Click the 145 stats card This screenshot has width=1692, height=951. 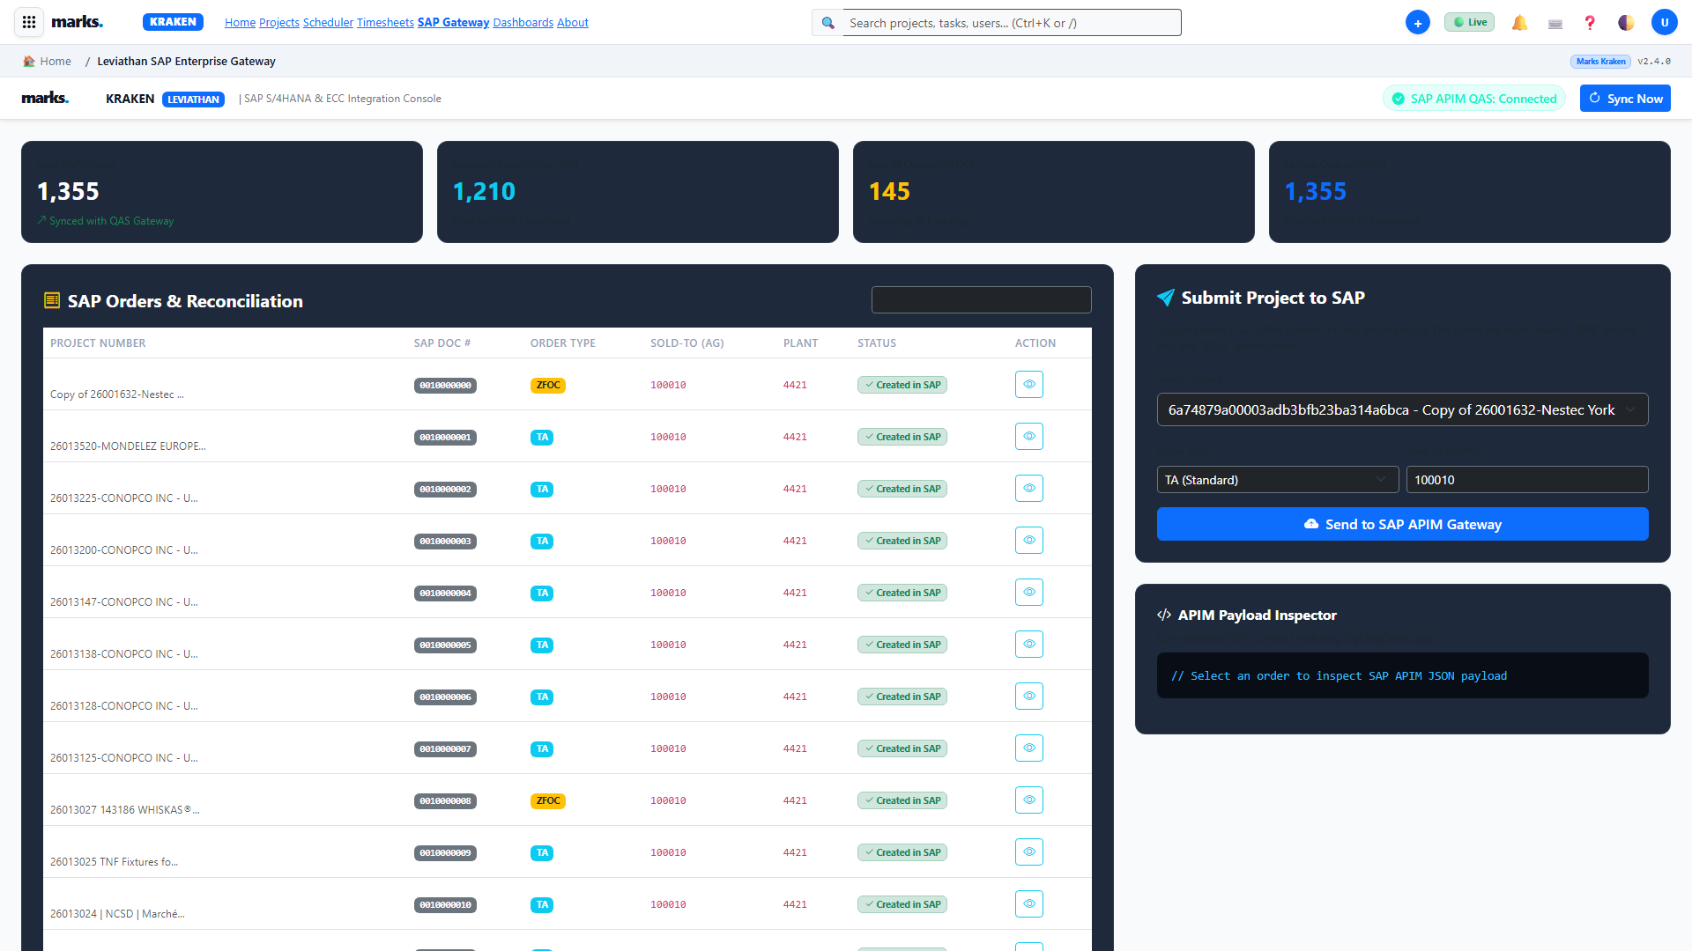[1053, 192]
